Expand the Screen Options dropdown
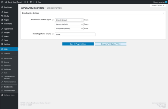 (x=158, y=6)
